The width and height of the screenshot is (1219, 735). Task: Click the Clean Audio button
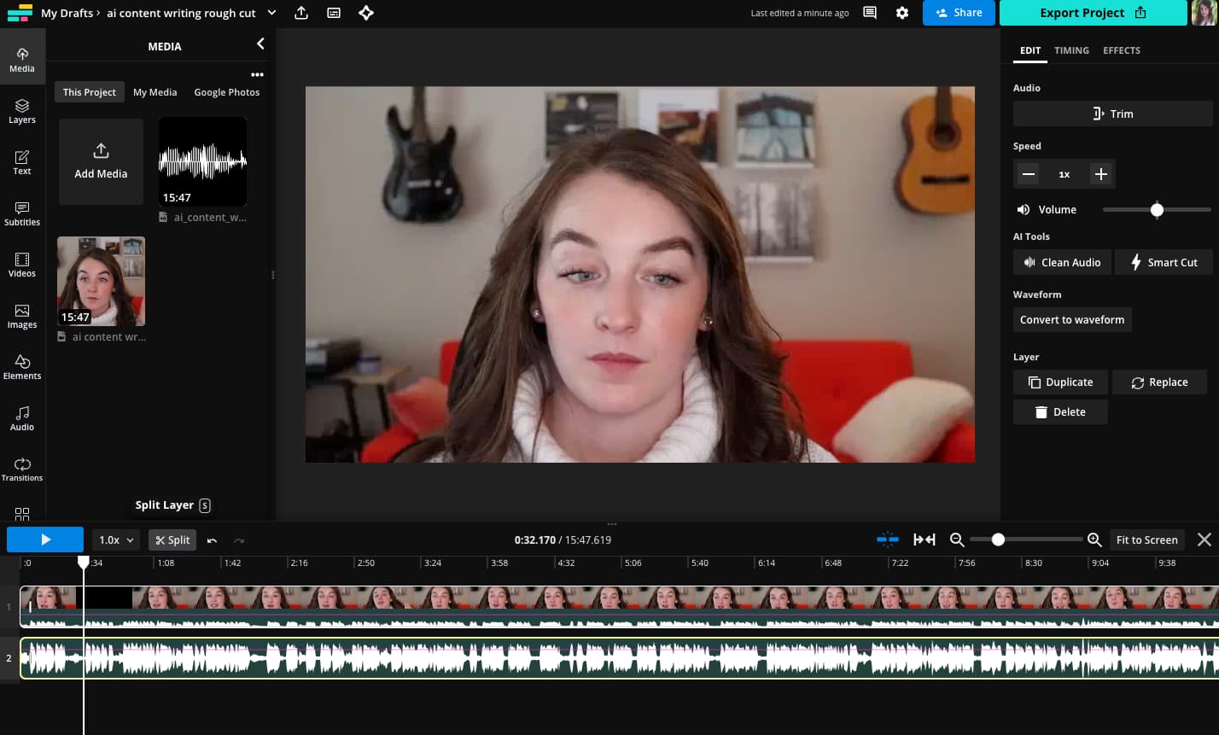pos(1062,262)
